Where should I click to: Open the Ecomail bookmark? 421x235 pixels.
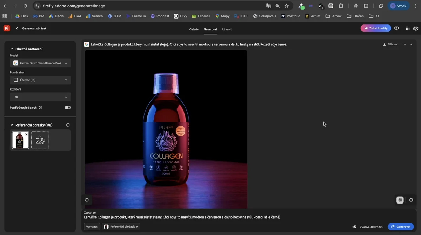pos(201,16)
